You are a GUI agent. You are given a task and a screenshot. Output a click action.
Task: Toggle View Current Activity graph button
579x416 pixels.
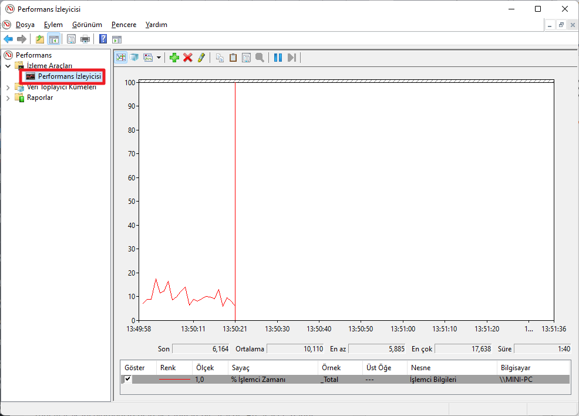point(121,58)
